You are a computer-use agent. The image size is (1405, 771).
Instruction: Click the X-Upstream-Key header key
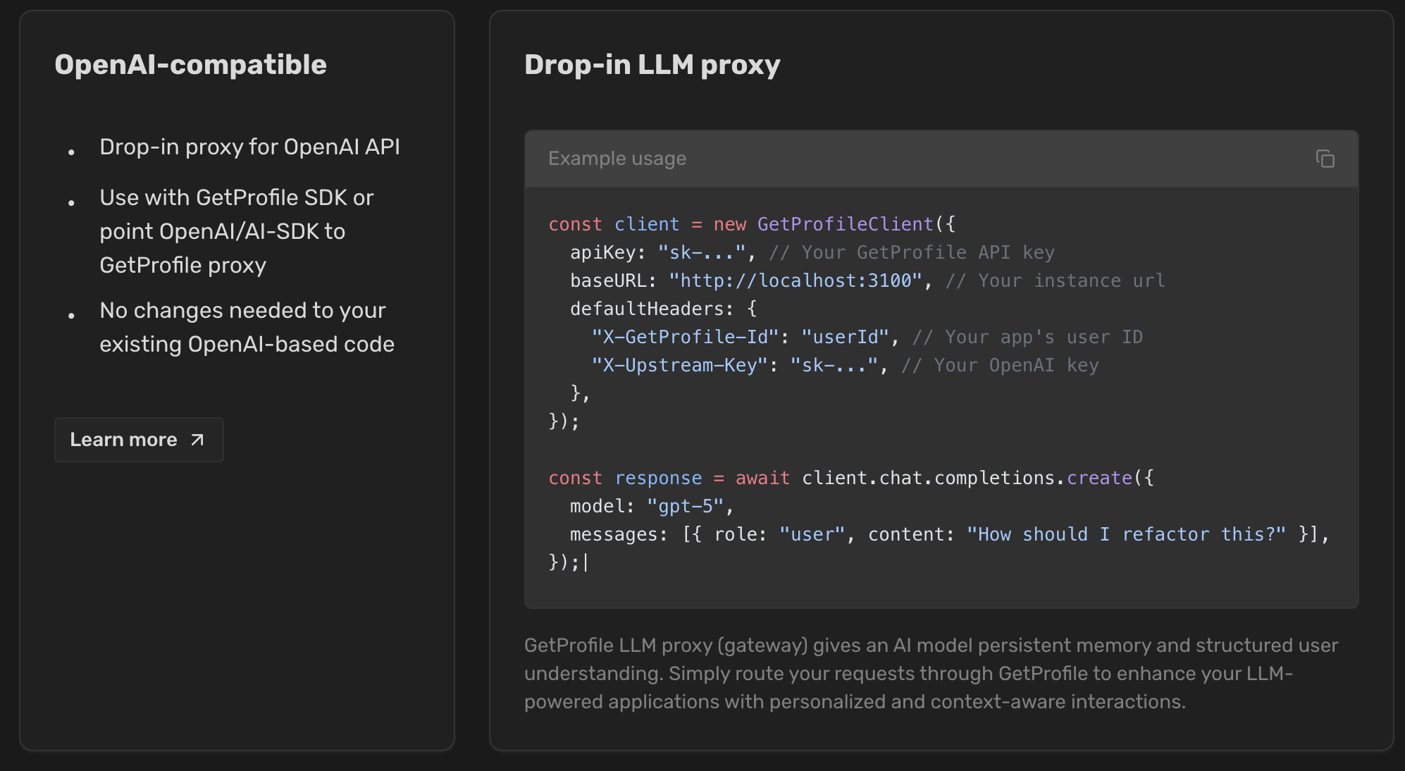[x=679, y=365]
